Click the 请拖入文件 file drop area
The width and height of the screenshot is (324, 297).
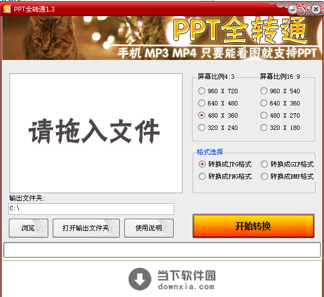[96, 133]
